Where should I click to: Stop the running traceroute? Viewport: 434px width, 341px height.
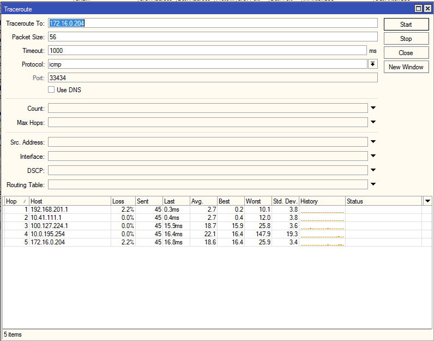click(406, 39)
